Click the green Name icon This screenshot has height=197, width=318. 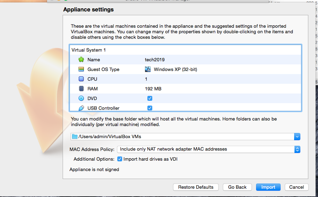click(81, 60)
